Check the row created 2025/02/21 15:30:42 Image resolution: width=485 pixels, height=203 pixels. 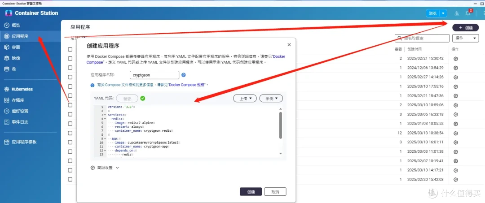coord(70,58)
